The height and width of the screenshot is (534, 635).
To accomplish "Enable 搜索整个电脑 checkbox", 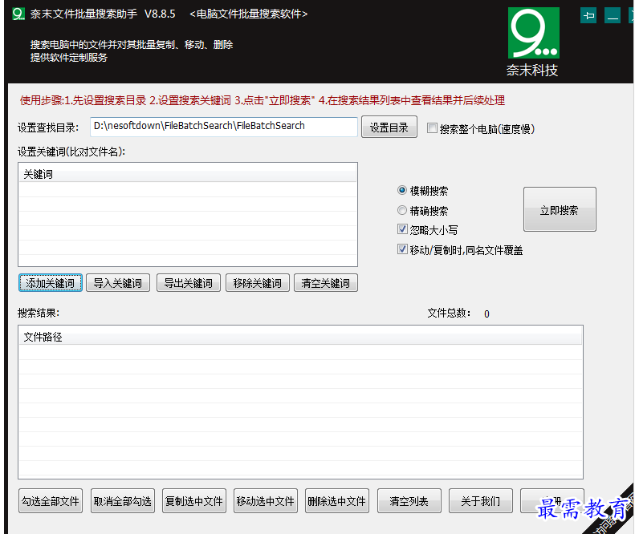I will coord(433,128).
